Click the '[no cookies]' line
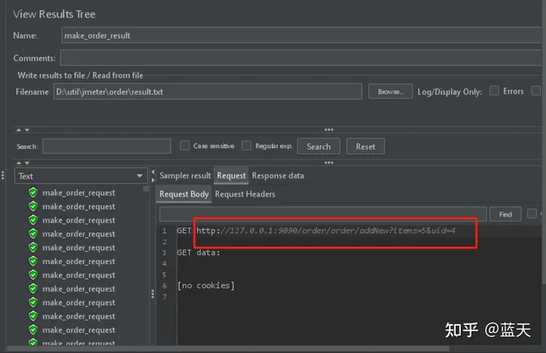Image resolution: width=546 pixels, height=353 pixels. tap(206, 285)
